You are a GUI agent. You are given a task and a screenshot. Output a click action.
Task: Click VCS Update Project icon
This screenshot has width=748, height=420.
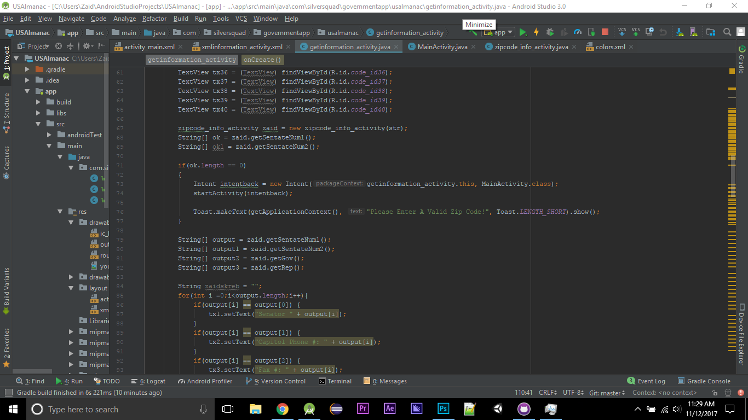click(x=622, y=32)
